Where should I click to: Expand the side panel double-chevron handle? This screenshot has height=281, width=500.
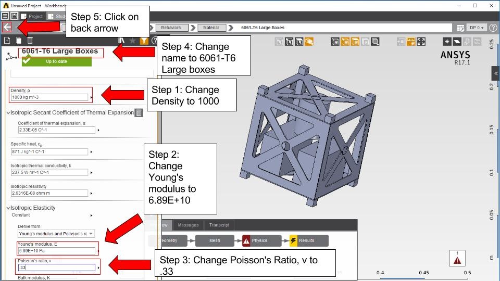pyautogui.click(x=496, y=73)
